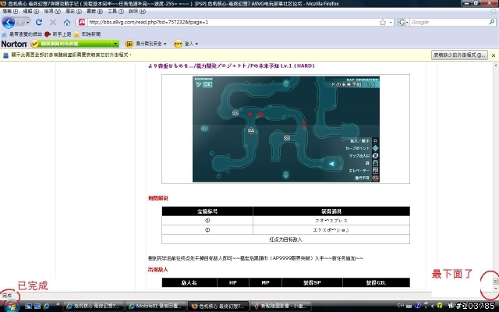The width and height of the screenshot is (499, 312).
Task: Open the 書籤(B) menu
Action: coord(94,11)
